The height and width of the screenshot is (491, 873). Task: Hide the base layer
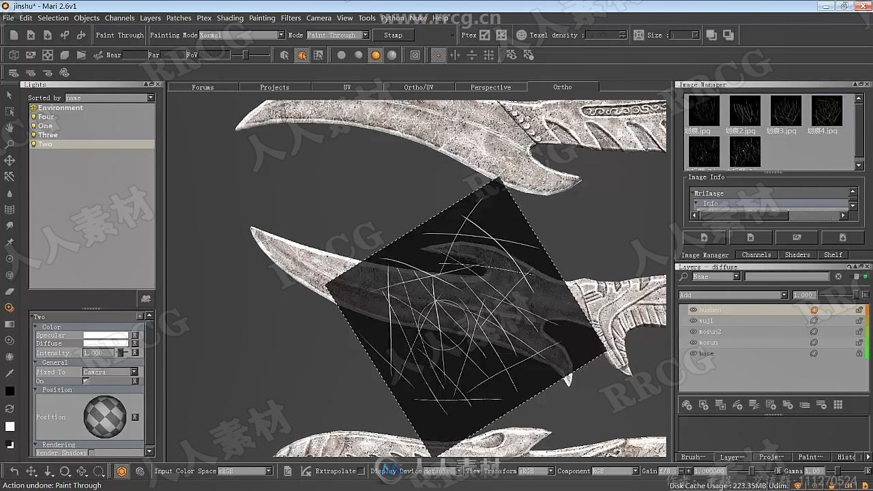click(x=693, y=353)
